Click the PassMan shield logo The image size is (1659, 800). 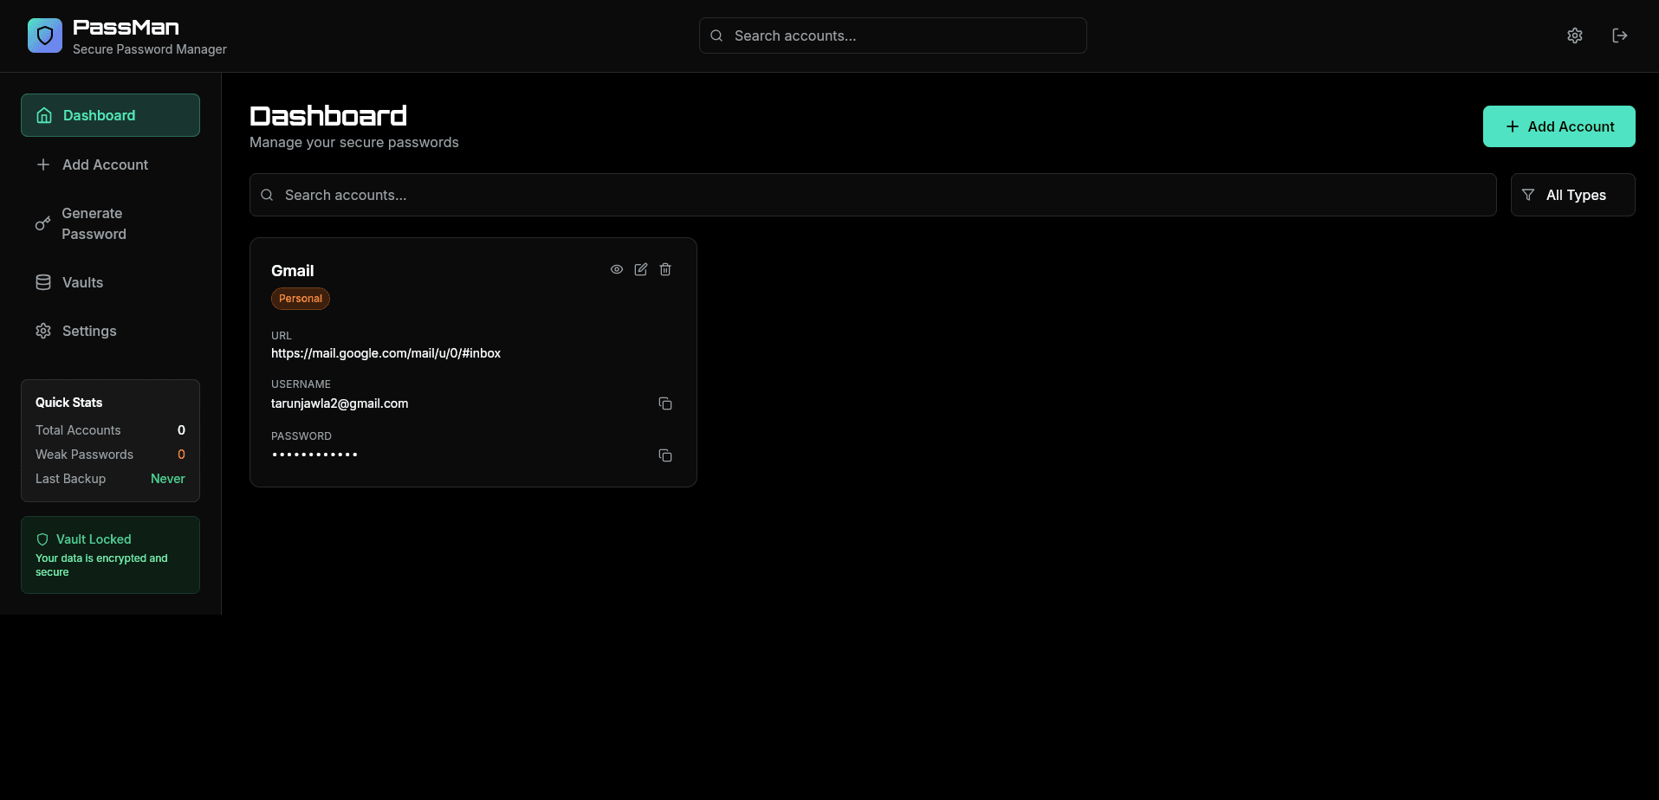pos(44,35)
